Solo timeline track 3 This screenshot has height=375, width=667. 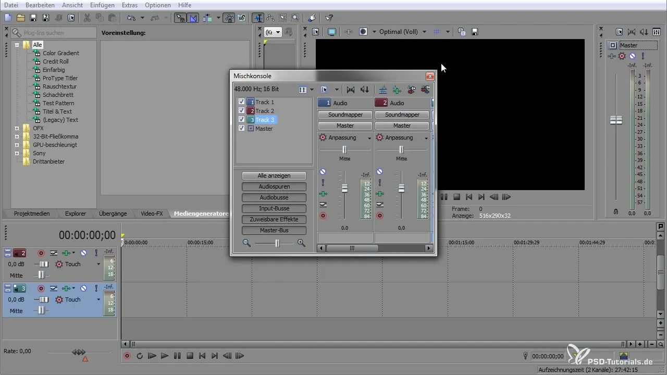(96, 288)
